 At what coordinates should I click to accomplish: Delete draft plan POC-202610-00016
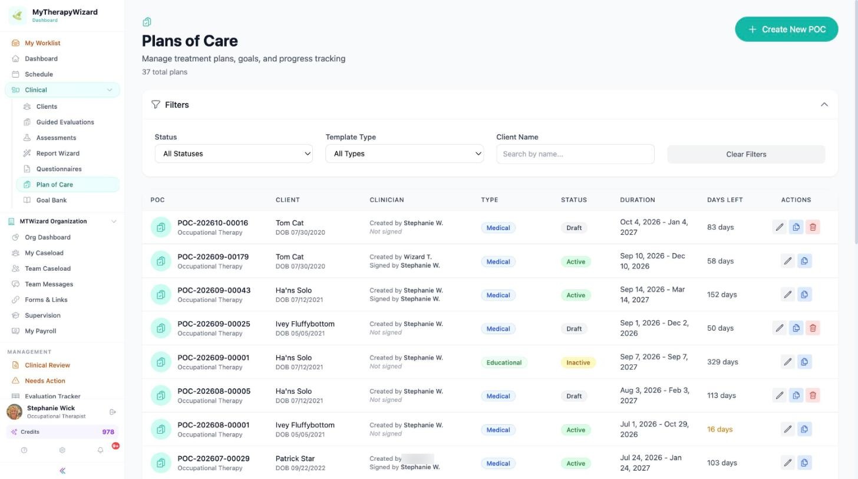813,227
